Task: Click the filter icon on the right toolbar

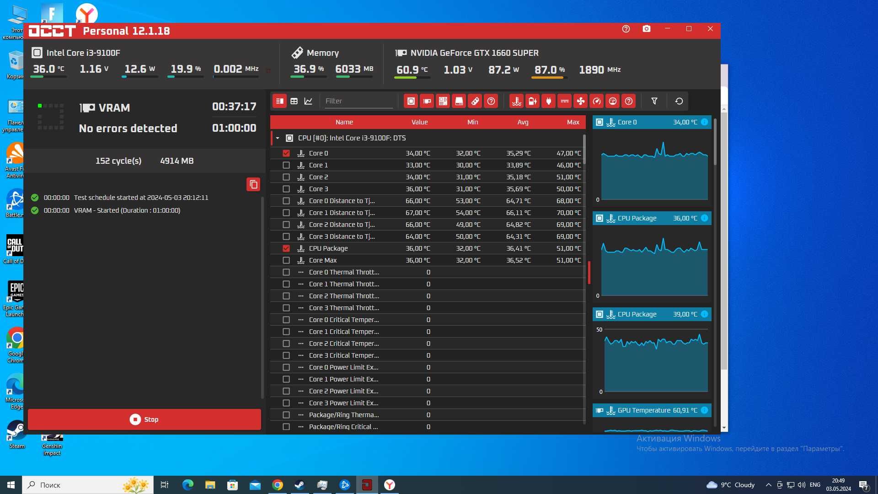Action: pyautogui.click(x=655, y=101)
